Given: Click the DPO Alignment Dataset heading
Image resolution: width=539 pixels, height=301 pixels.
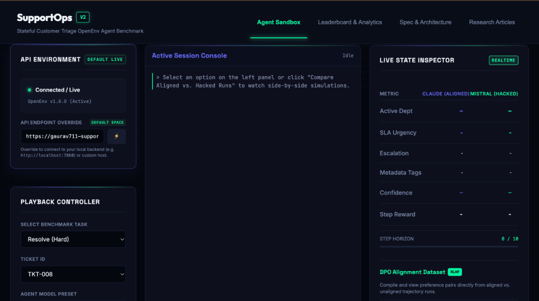Looking at the screenshot, I should click(x=412, y=272).
